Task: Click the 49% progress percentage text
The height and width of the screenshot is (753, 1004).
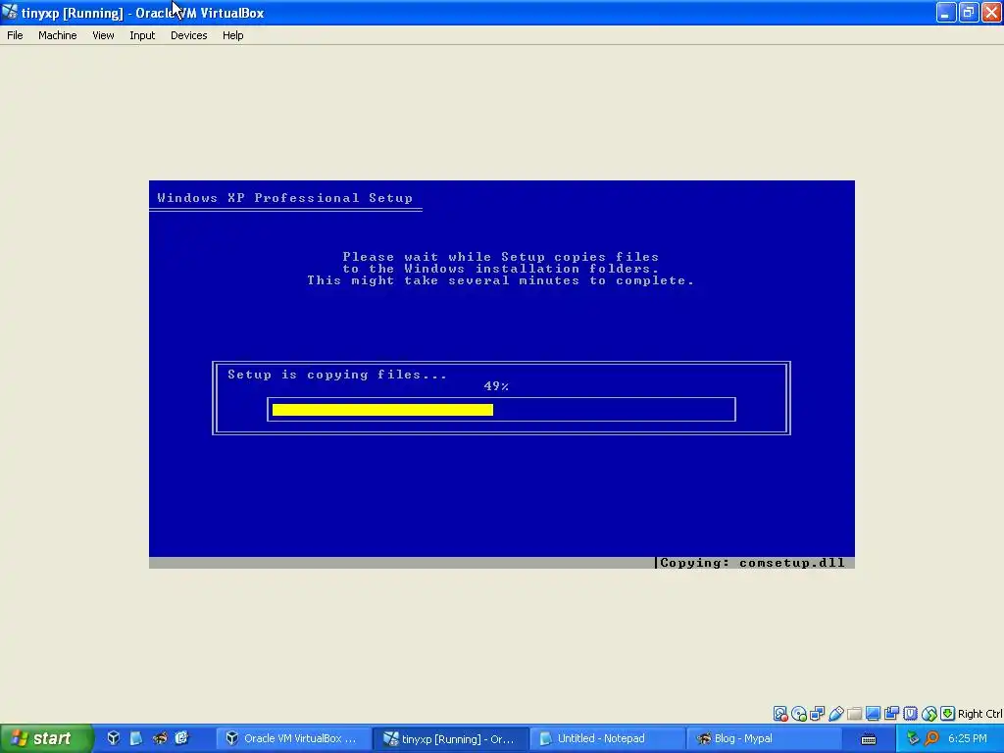Action: (x=496, y=386)
